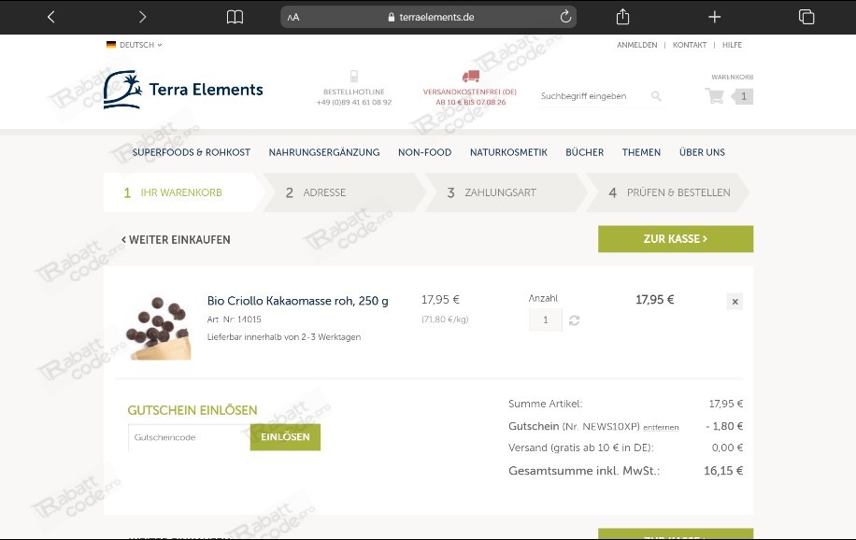
Task: Click WEITER EINKAUFEN link
Action: click(176, 240)
